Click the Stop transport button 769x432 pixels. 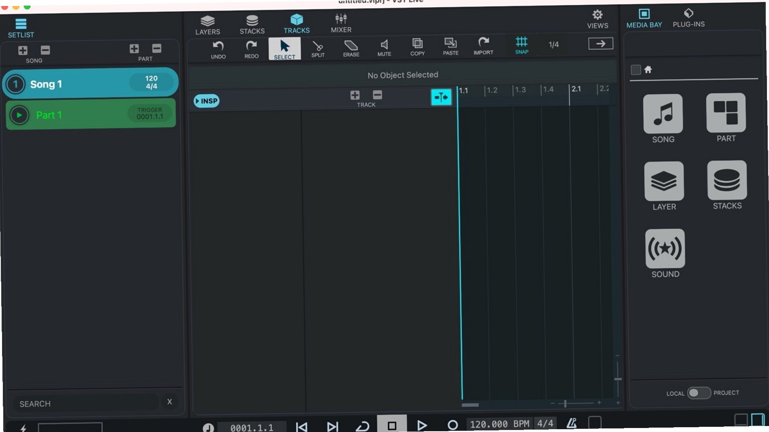pos(392,424)
